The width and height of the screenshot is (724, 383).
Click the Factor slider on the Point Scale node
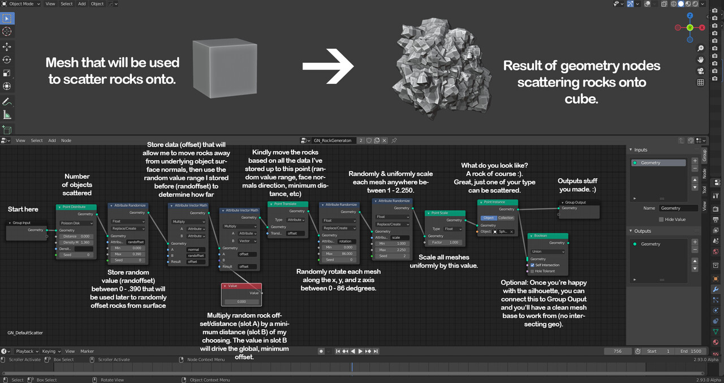[x=444, y=242]
